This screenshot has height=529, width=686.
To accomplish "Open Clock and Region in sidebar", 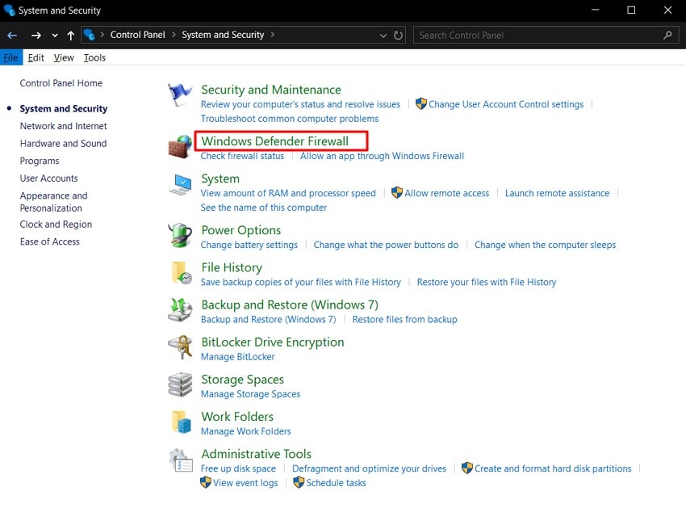I will [56, 225].
